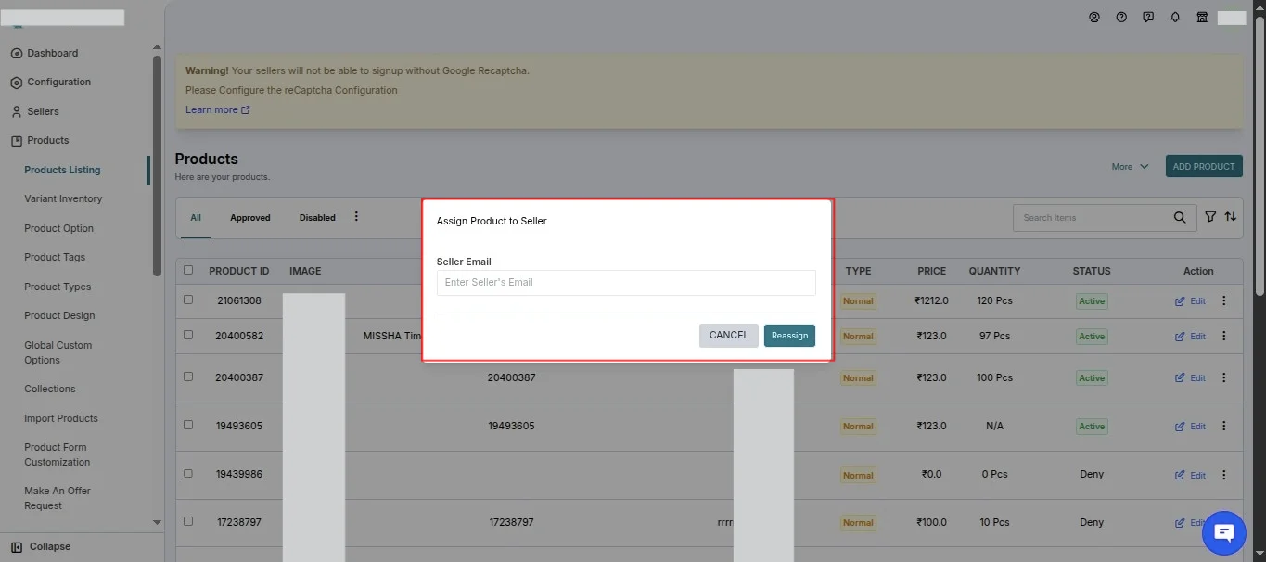Switch to the All tab
Screen dimensions: 1266x562
[196, 218]
